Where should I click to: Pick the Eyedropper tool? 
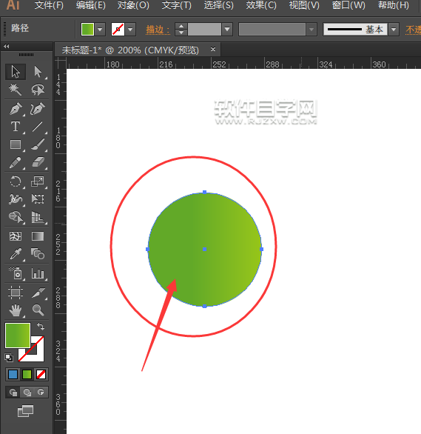[16, 254]
